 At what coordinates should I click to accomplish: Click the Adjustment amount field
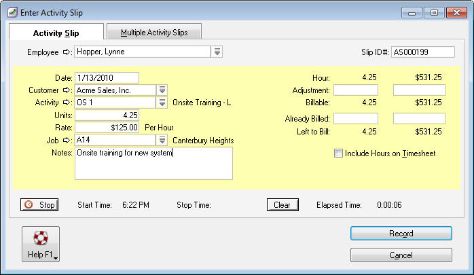(x=419, y=90)
